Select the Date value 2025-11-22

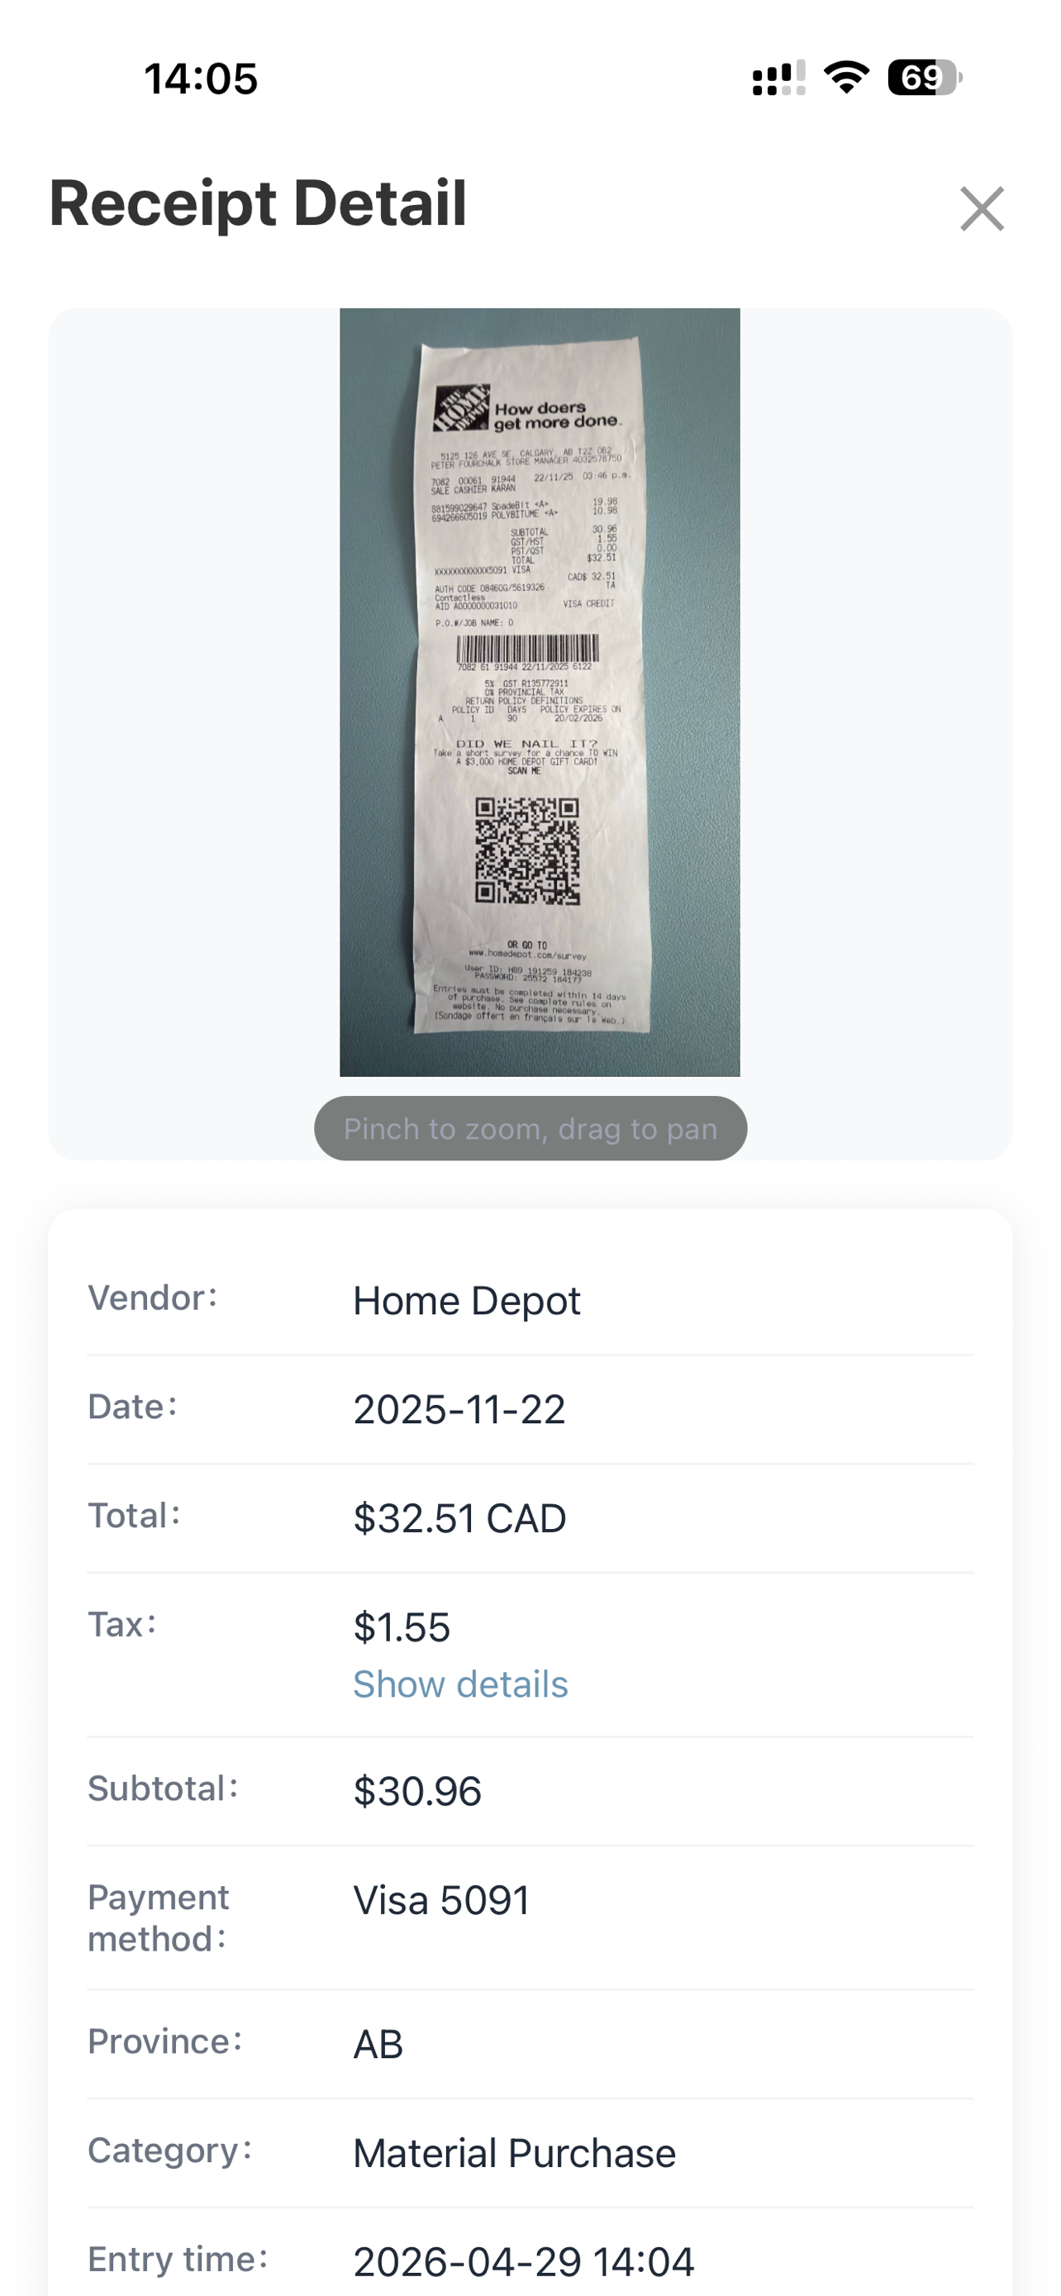[459, 1410]
